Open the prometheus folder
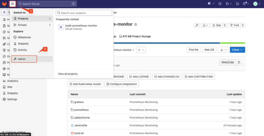264x136 pixels. pos(81,110)
